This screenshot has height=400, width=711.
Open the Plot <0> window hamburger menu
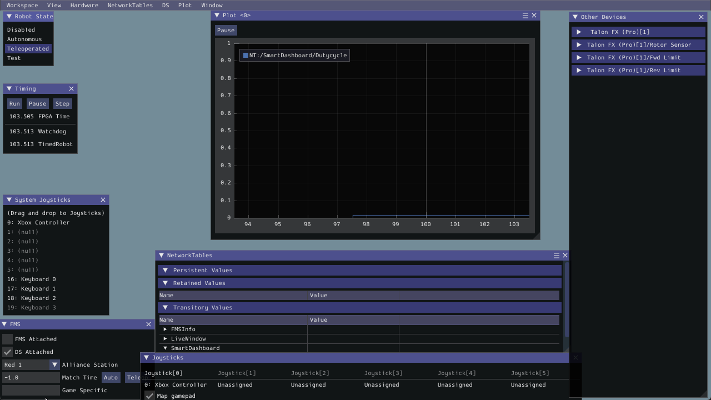[x=525, y=16]
